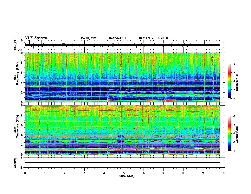Click time-axis tick label "5"
251x194 pixels.
[x=124, y=173]
